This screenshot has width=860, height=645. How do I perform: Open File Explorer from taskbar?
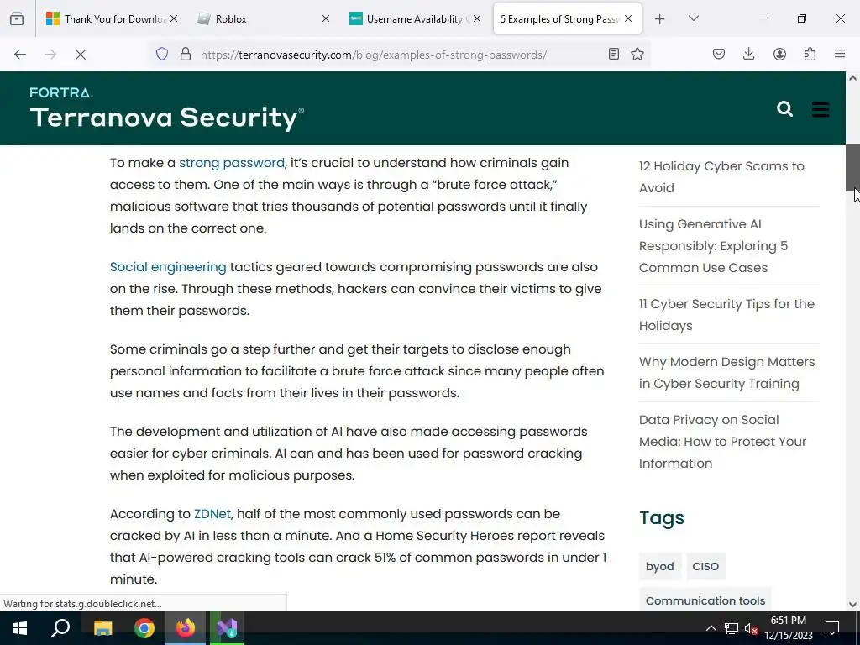102,628
